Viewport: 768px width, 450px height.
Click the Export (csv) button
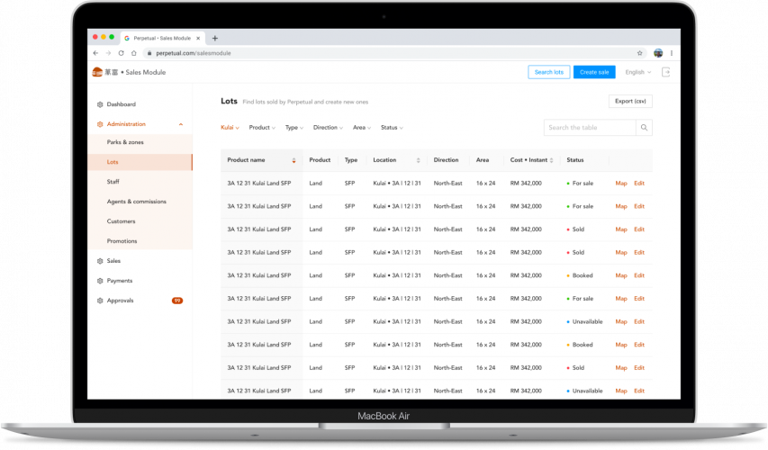pyautogui.click(x=630, y=102)
